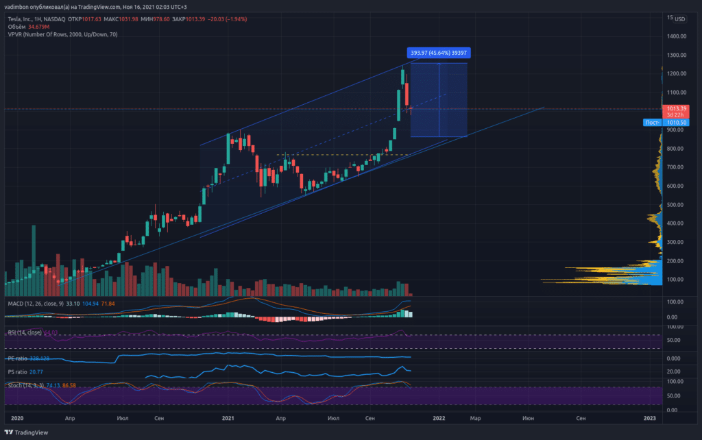
Task: Click the VPVR indicator legend text
Action: pyautogui.click(x=60, y=34)
